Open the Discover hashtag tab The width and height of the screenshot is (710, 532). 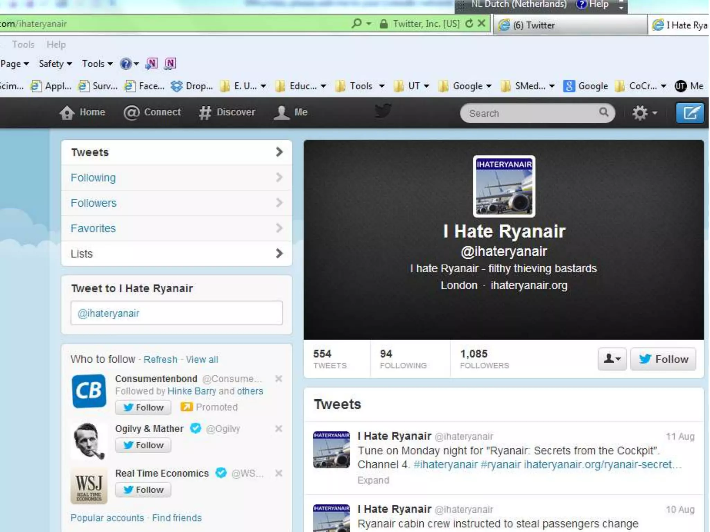click(x=205, y=113)
